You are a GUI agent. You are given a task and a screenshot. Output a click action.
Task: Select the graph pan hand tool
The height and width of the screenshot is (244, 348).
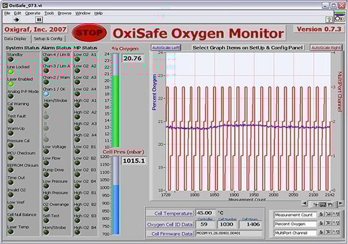[x=331, y=204]
